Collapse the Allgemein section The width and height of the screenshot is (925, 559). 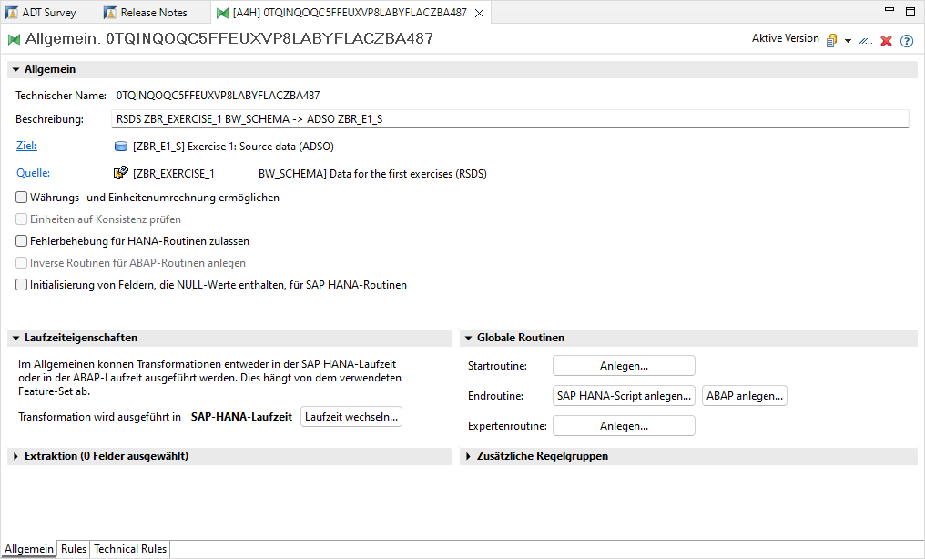point(15,69)
